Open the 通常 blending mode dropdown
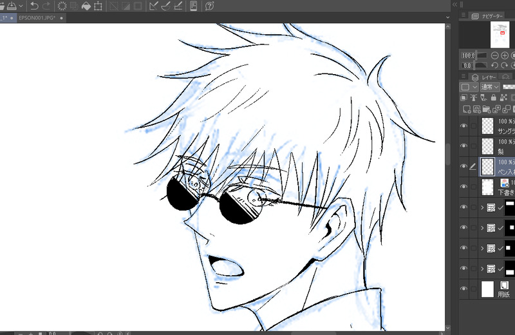This screenshot has height=335, width=515. 490,87
